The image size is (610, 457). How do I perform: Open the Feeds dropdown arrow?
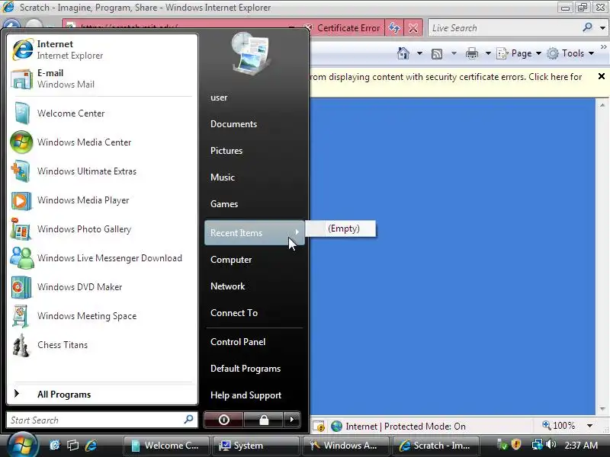[454, 53]
